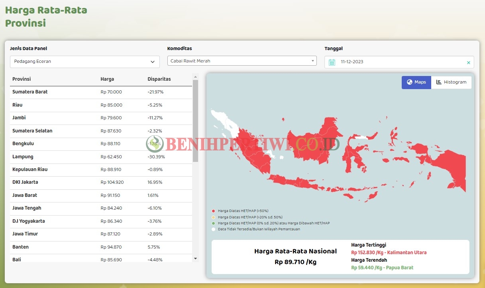The image size is (485, 288).
Task: Click the down arrow at the table scrollbar bottom
Action: [195, 258]
